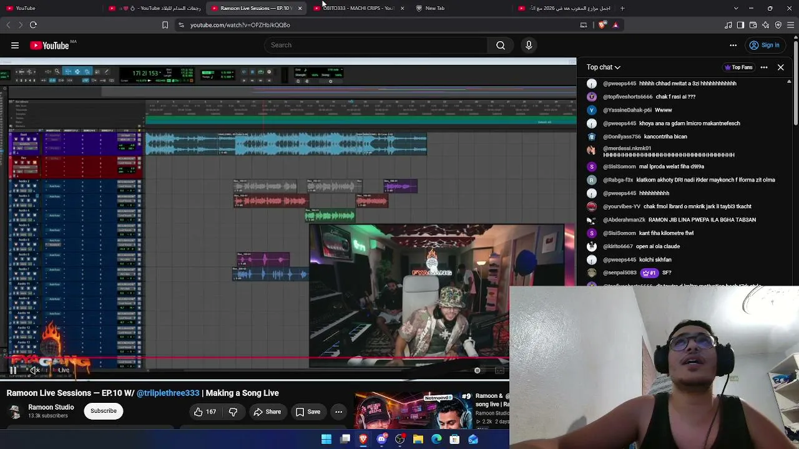This screenshot has width=799, height=449.
Task: Open Microsoft Store from the taskbar
Action: (x=455, y=440)
